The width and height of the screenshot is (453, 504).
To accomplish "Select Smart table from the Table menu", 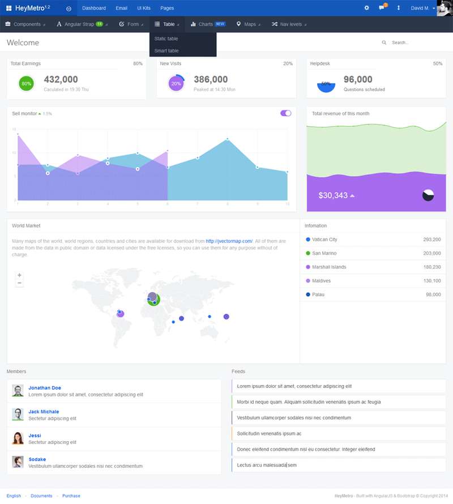I will click(x=166, y=51).
